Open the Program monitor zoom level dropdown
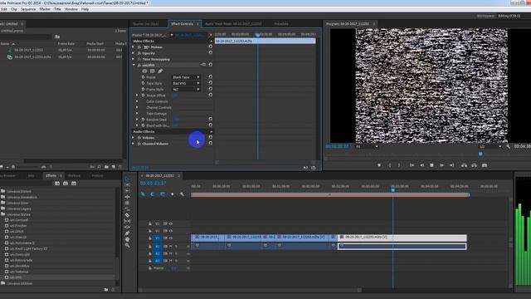This screenshot has height=299, width=531. coord(367,146)
